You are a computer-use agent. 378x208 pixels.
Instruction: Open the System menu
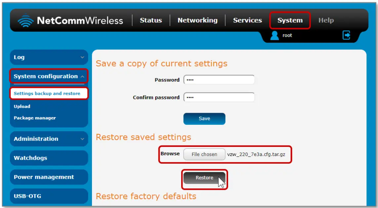point(290,21)
